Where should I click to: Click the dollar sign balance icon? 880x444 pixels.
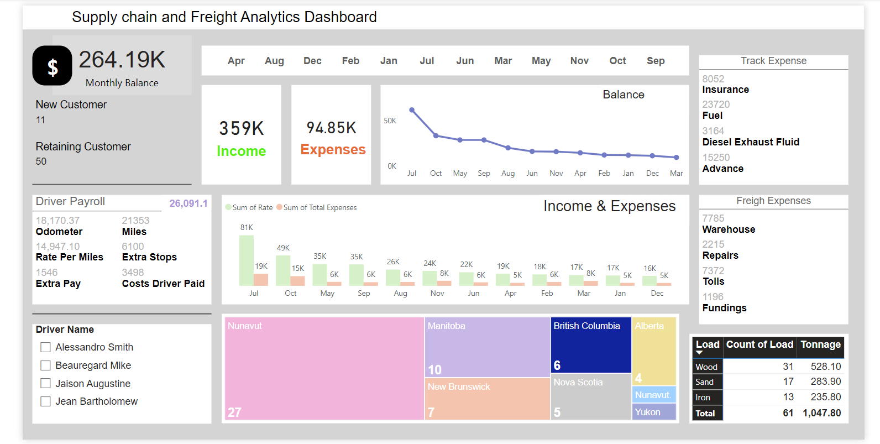coord(52,66)
